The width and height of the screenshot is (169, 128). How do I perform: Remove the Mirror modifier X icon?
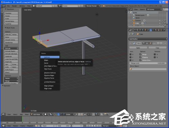tap(165, 43)
